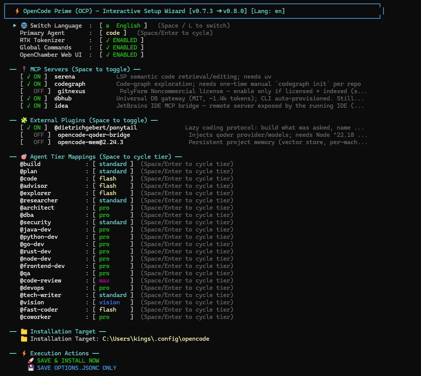Click the ponytail Lazy coding protocol description
This screenshot has width=421, height=376.
274,128
